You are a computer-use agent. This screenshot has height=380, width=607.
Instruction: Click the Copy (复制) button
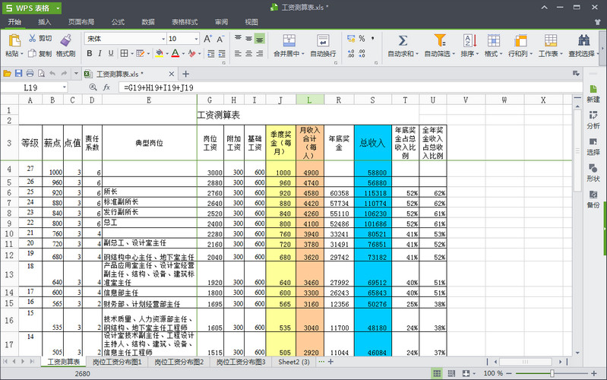coord(40,53)
